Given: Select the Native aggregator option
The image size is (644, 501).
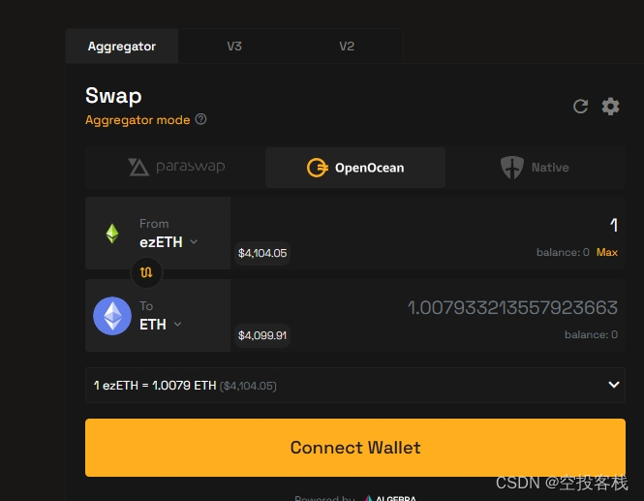Looking at the screenshot, I should 535,168.
